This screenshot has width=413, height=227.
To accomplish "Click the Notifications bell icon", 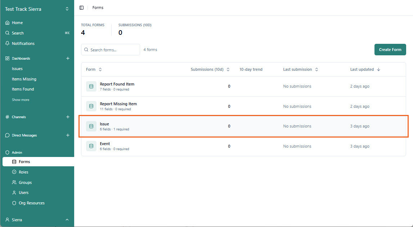I will click(7, 43).
